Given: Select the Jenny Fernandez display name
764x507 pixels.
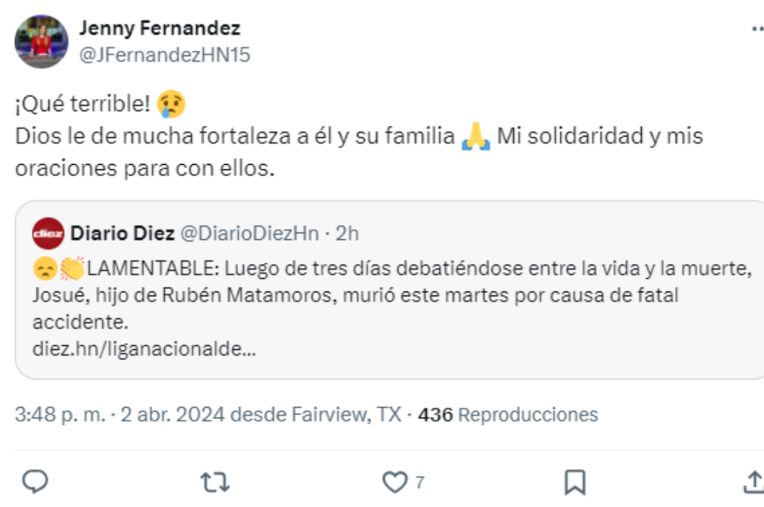Looking at the screenshot, I should point(160,28).
